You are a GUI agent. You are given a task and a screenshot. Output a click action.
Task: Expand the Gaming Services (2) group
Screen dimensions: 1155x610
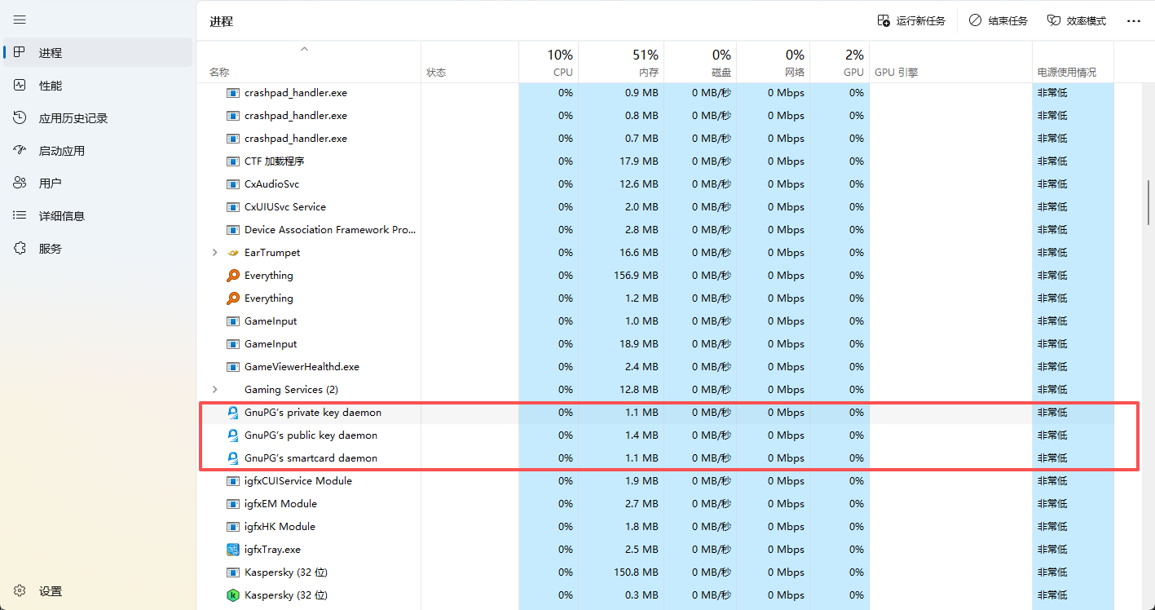pos(214,390)
